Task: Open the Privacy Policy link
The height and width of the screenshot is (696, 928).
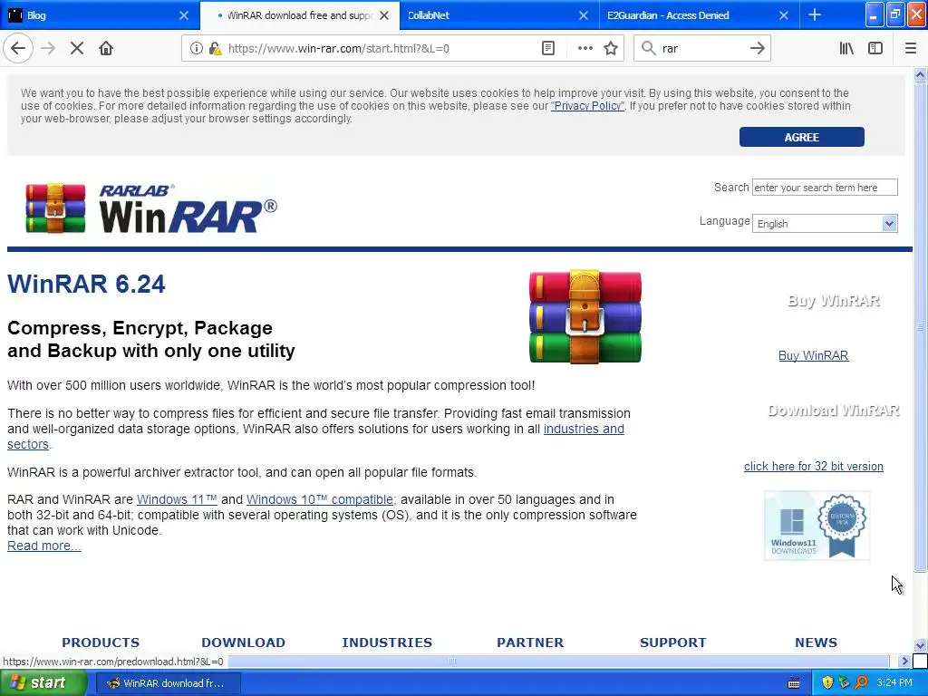Action: 587,106
